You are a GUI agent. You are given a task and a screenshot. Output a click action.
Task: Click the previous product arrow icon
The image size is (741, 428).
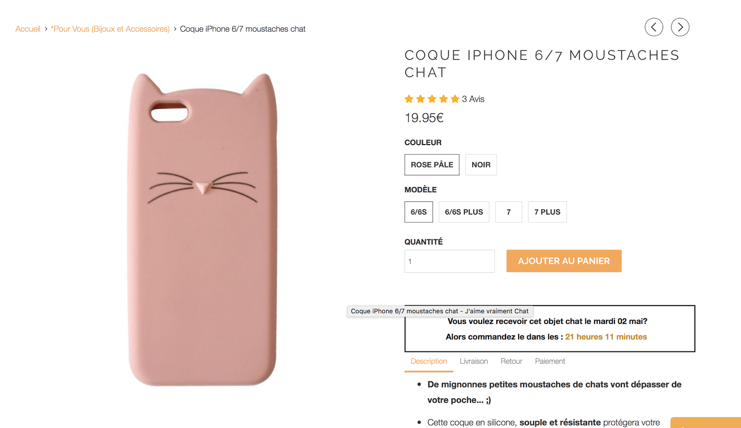click(653, 27)
